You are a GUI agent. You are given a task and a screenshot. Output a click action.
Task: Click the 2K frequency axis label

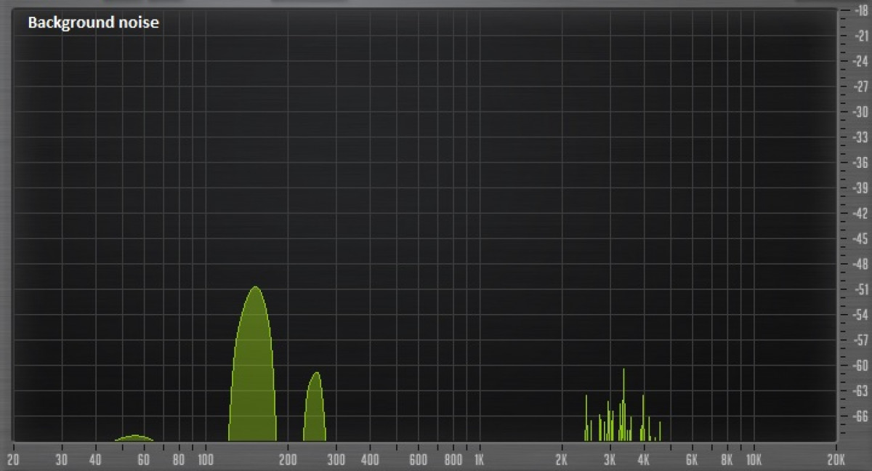pos(561,459)
